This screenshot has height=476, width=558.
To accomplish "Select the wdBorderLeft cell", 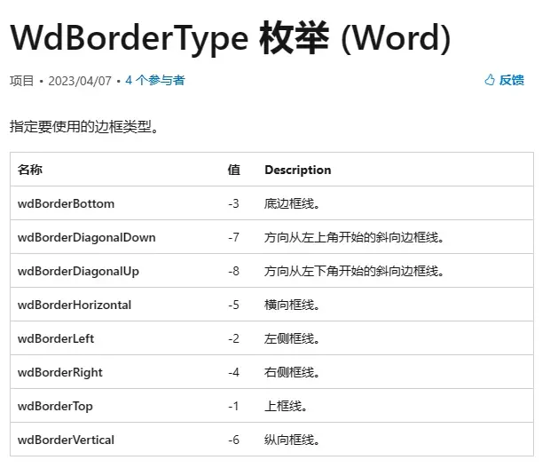I will coord(56,338).
